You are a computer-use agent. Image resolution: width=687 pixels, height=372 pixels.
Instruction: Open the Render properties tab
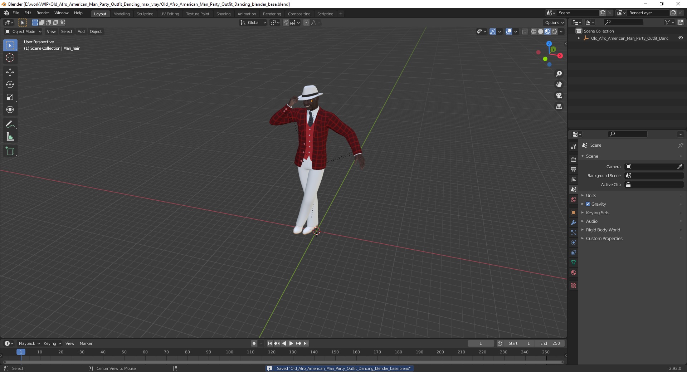pyautogui.click(x=574, y=159)
